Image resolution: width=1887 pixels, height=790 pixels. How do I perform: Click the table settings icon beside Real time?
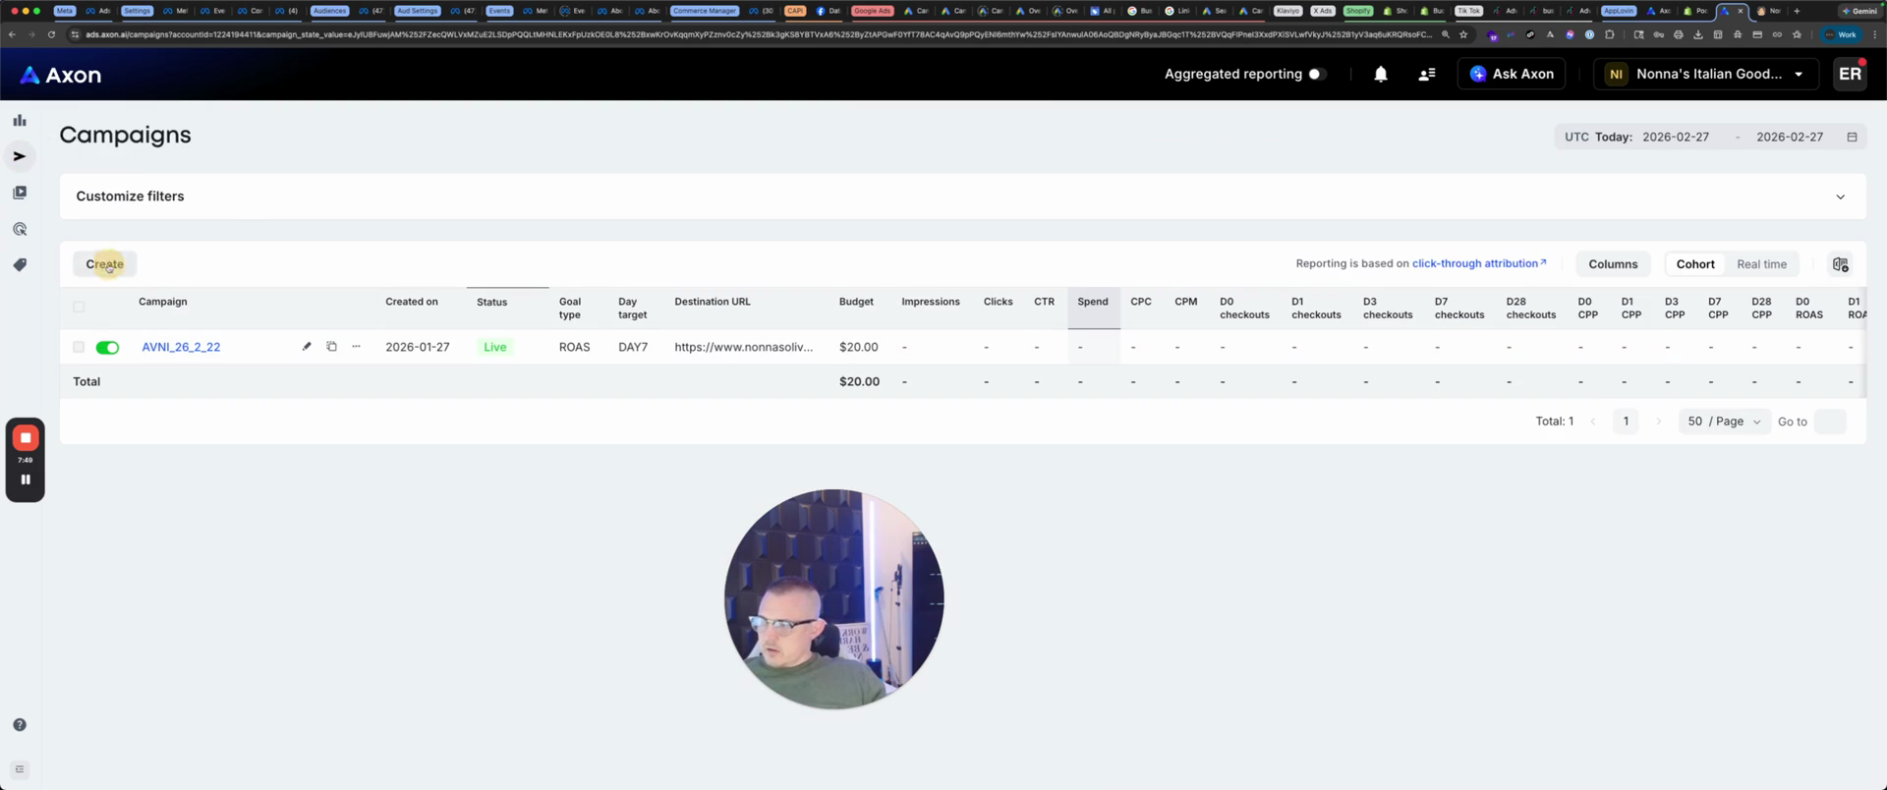coord(1840,264)
